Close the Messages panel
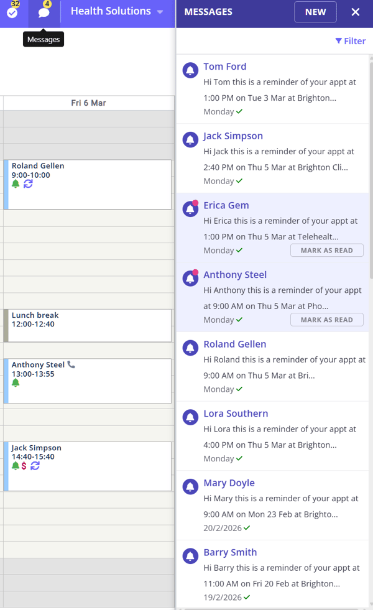The image size is (373, 610). pyautogui.click(x=356, y=12)
